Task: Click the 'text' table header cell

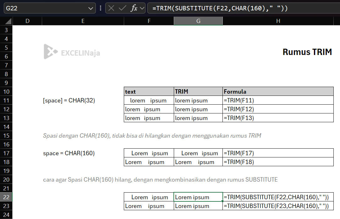Action: (x=149, y=91)
